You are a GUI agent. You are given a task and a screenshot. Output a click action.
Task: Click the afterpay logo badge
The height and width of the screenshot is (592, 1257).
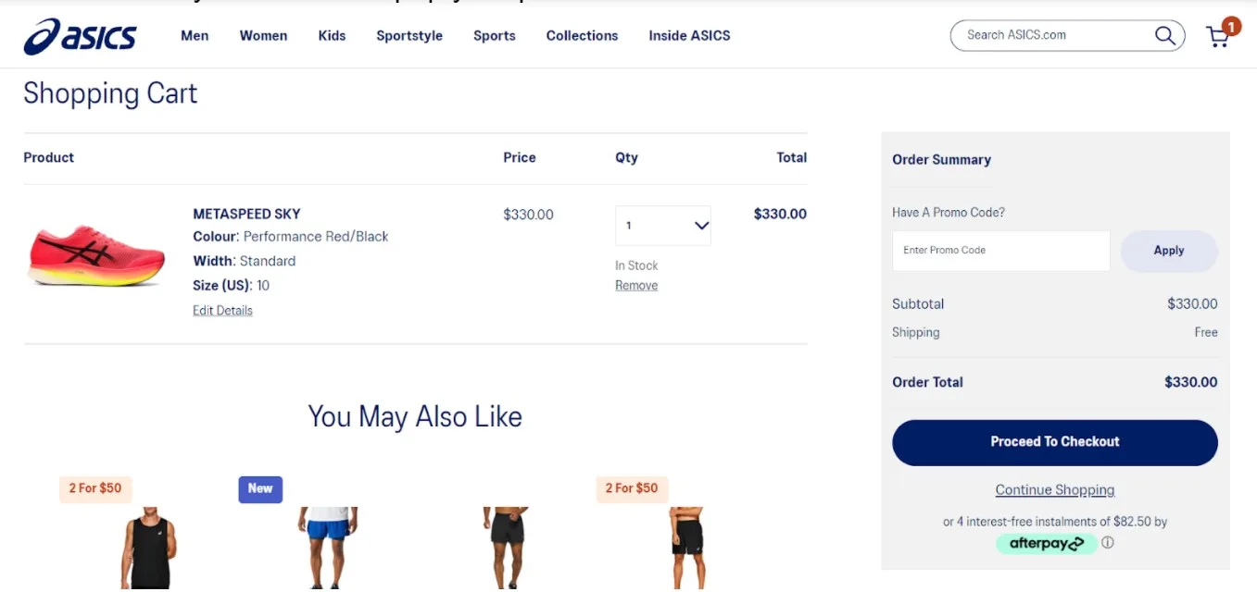tap(1047, 544)
